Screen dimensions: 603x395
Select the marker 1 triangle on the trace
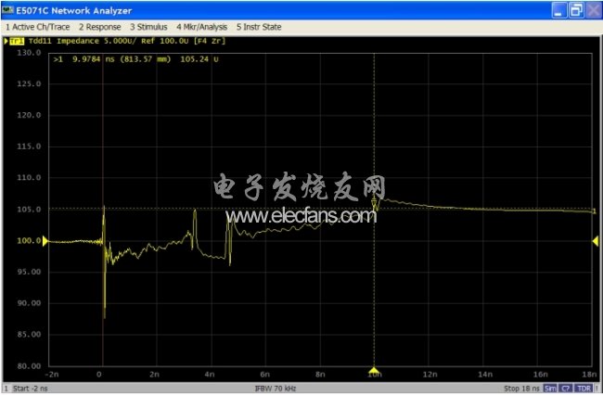tap(375, 202)
